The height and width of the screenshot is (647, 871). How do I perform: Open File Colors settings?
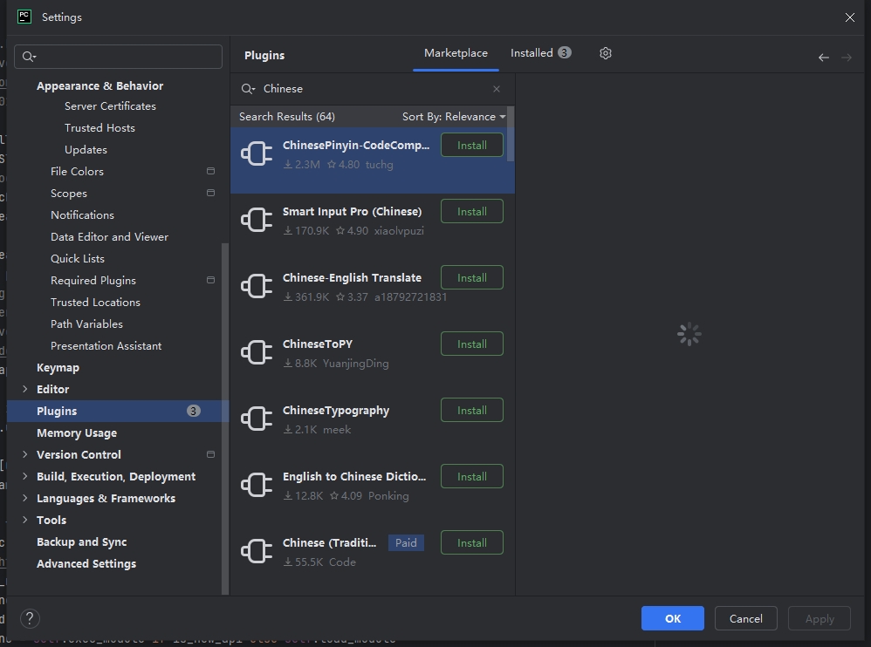point(77,172)
